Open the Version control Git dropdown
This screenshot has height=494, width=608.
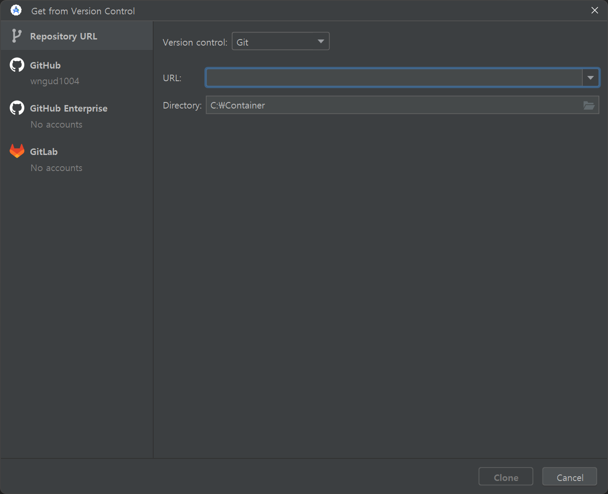coord(280,41)
